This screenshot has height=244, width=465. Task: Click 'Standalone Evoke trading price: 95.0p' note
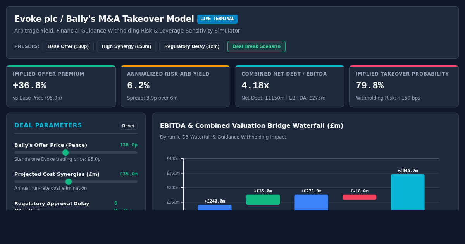(57, 159)
